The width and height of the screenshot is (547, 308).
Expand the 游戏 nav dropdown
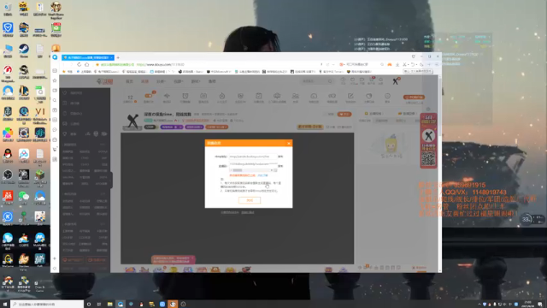click(x=196, y=81)
